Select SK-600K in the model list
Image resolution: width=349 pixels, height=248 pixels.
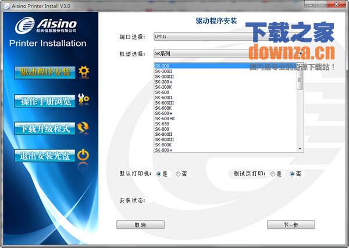tap(226, 108)
